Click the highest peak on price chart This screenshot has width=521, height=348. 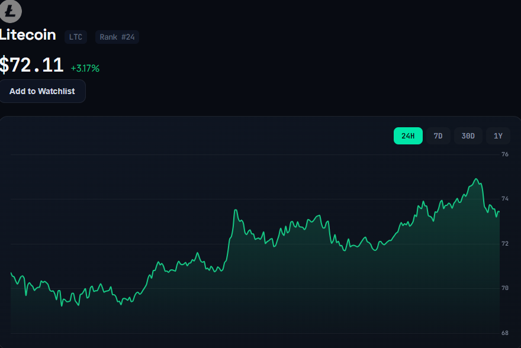click(x=477, y=179)
